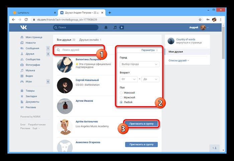Click Реклама megaphone icon

pos(22,107)
